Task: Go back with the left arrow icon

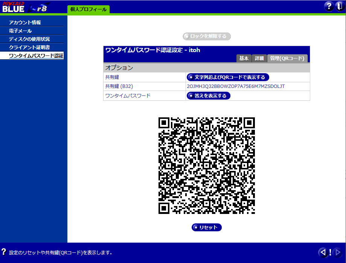Action: click(323, 252)
